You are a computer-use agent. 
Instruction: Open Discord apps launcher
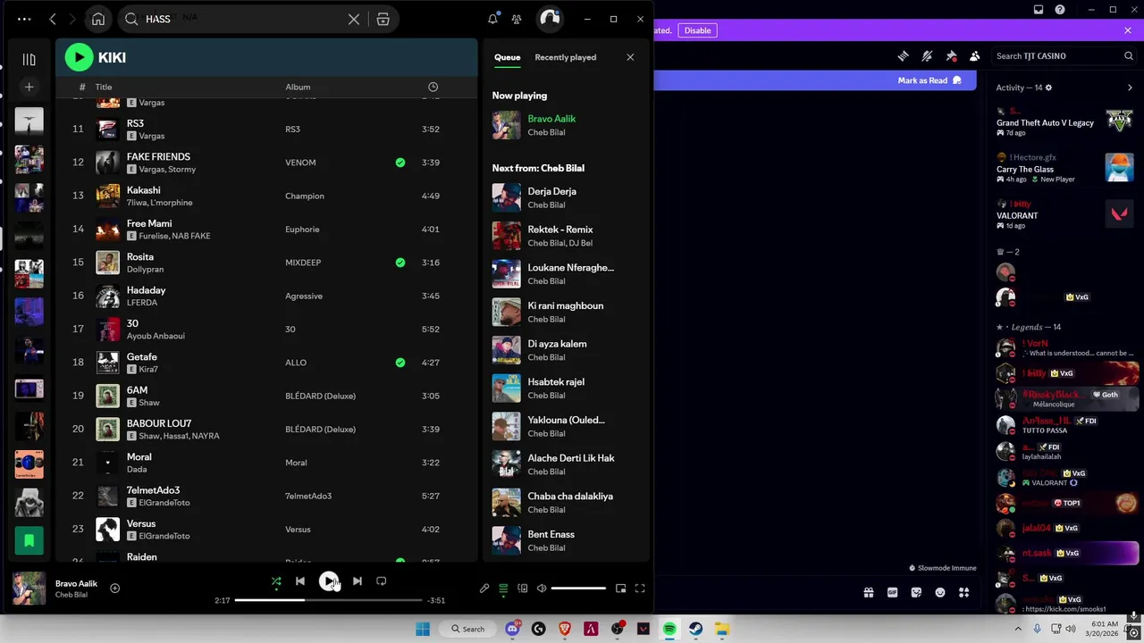click(963, 592)
